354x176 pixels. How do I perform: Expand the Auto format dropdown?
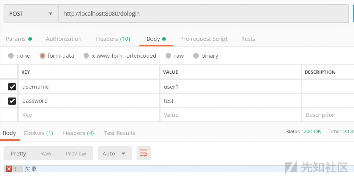coord(114,153)
